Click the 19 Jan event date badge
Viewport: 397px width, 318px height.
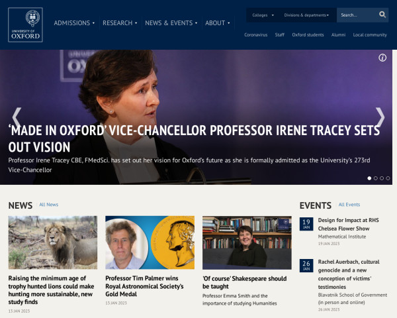click(x=306, y=224)
